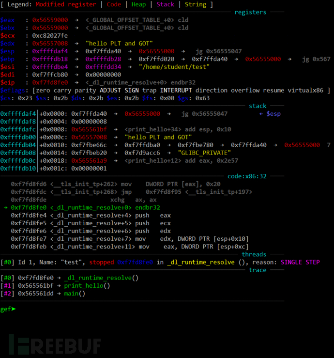The image size is (334, 358).
Task: Click the 'code:x86:32' section header
Action: click(x=247, y=176)
